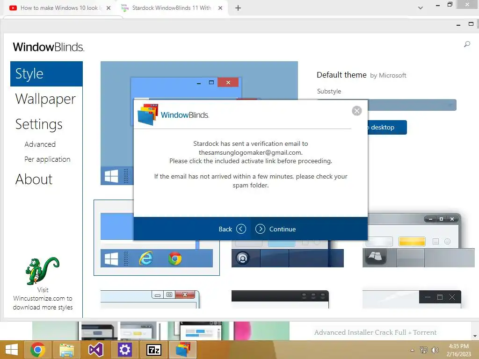This screenshot has width=479, height=359.
Task: Close the WindowBlinds verification dialog
Action: click(356, 111)
